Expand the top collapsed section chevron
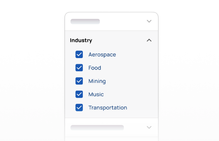 (x=149, y=21)
